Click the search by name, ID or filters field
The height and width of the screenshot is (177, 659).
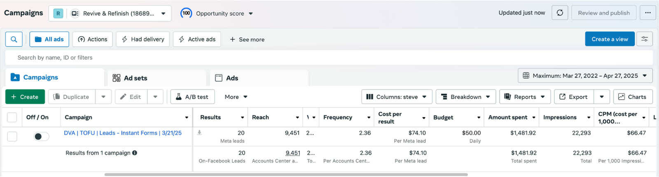point(329,57)
